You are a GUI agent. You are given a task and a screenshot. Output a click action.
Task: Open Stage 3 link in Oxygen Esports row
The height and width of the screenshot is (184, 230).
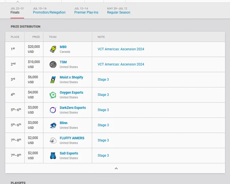coord(103,95)
